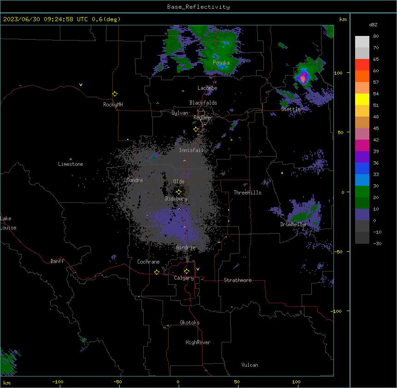Select the asterisk marker above Limestone
Image resolution: width=397 pixels, height=388 pixels.
tap(70, 159)
